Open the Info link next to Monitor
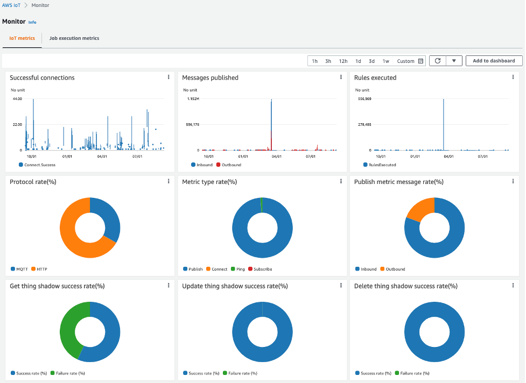Viewport: 526px width, 383px height. 32,22
